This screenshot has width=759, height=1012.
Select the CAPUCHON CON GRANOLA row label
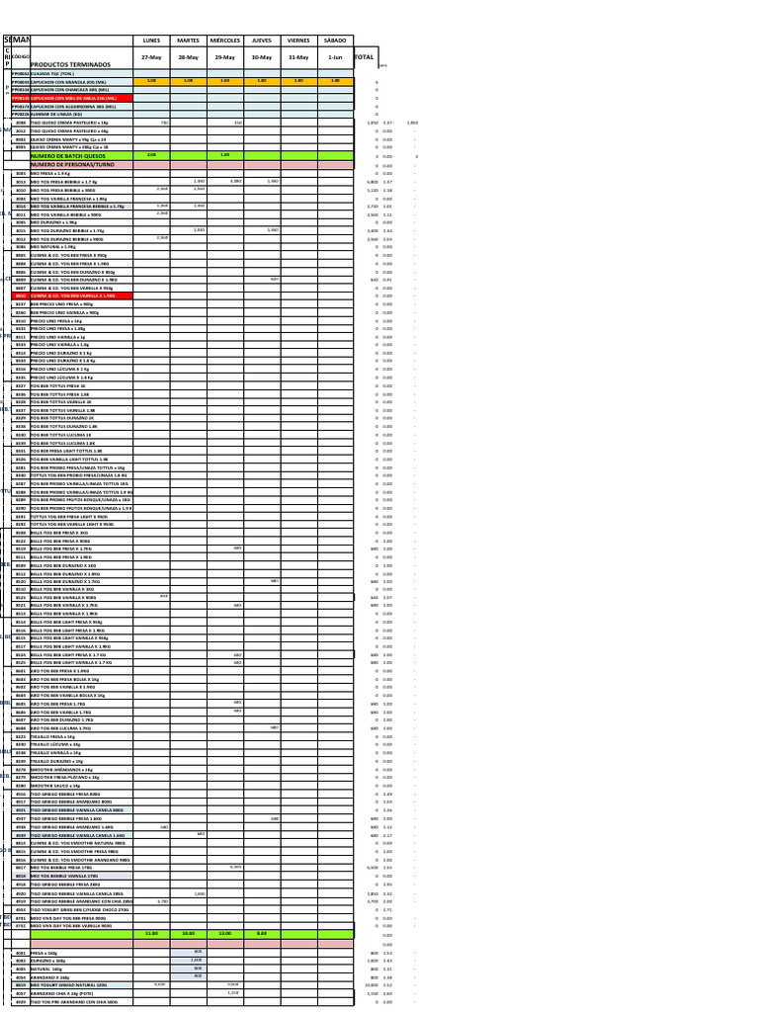point(81,82)
